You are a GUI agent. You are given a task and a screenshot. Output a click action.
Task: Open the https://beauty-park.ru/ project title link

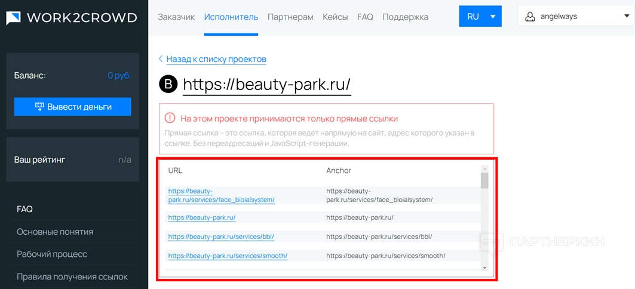click(267, 85)
